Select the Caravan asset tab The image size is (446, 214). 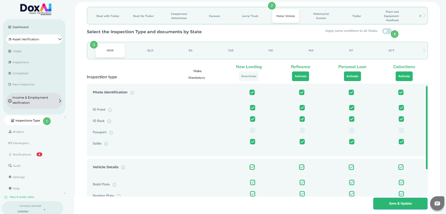pos(214,16)
